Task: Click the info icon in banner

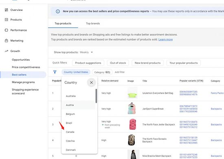Action: coord(58,11)
